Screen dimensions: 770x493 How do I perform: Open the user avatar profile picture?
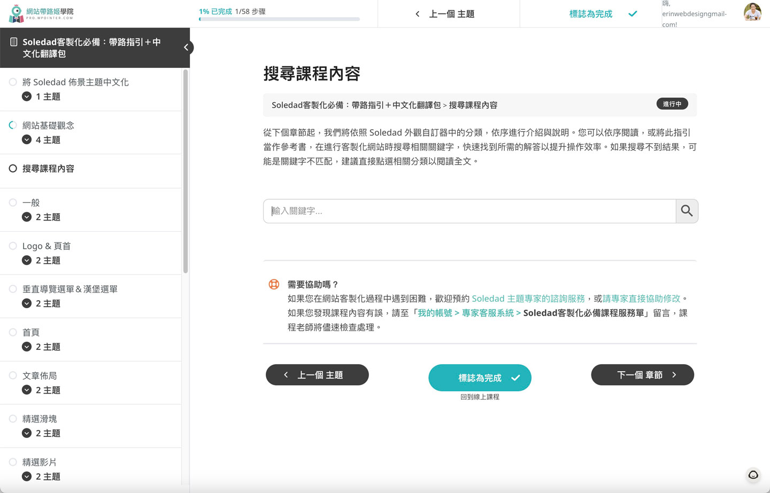click(x=752, y=12)
